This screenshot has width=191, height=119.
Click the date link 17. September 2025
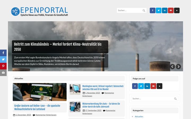pos(93,110)
